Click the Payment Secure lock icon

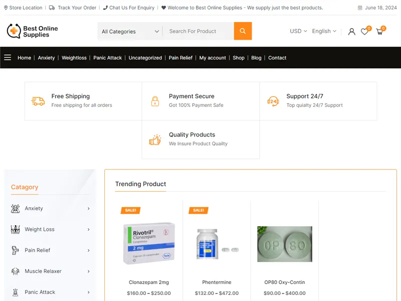[x=155, y=100]
